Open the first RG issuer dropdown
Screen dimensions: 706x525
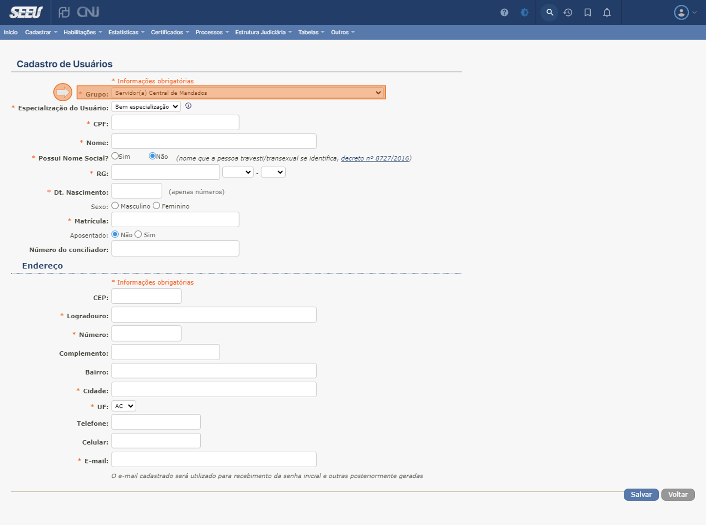click(x=238, y=172)
